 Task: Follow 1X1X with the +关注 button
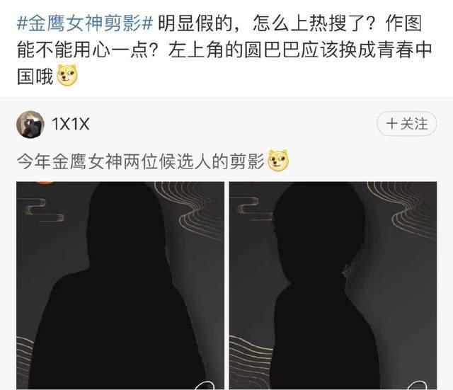[407, 124]
